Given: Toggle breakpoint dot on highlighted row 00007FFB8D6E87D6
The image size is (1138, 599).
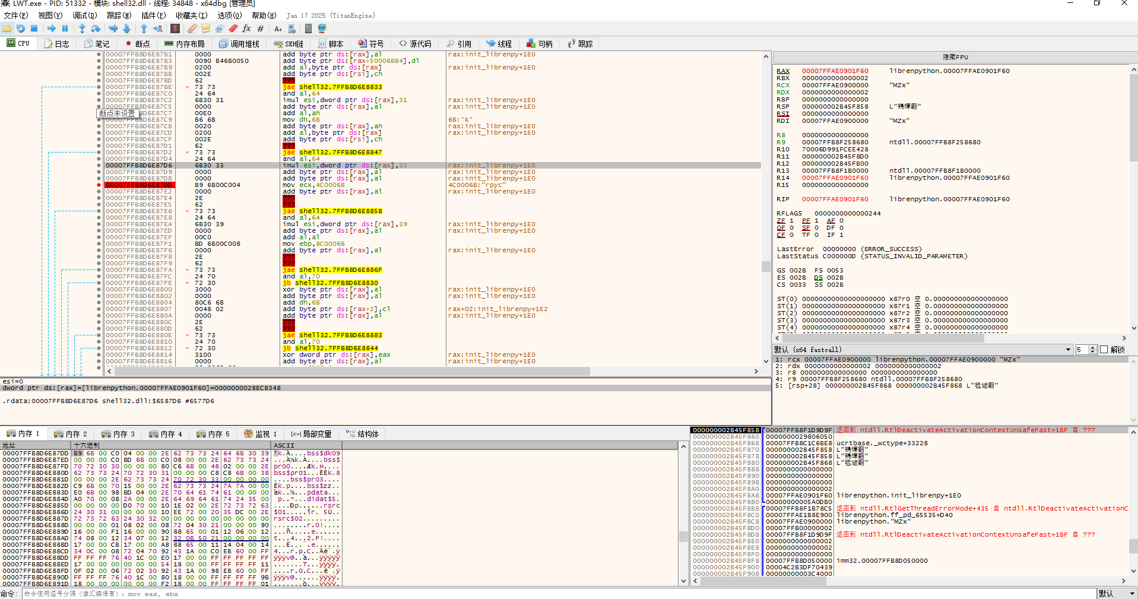Looking at the screenshot, I should tap(99, 166).
